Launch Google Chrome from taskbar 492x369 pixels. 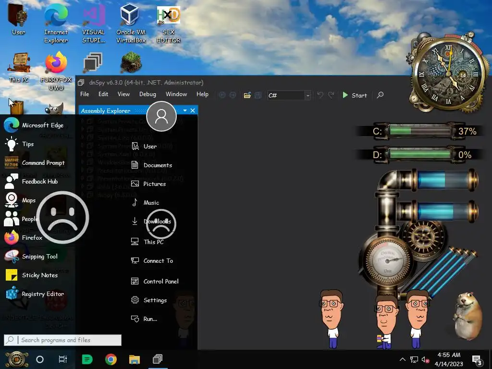click(111, 359)
